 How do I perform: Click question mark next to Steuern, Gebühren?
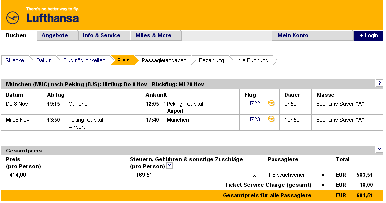click(169, 166)
